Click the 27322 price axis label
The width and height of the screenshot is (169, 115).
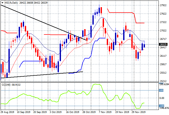(163, 22)
